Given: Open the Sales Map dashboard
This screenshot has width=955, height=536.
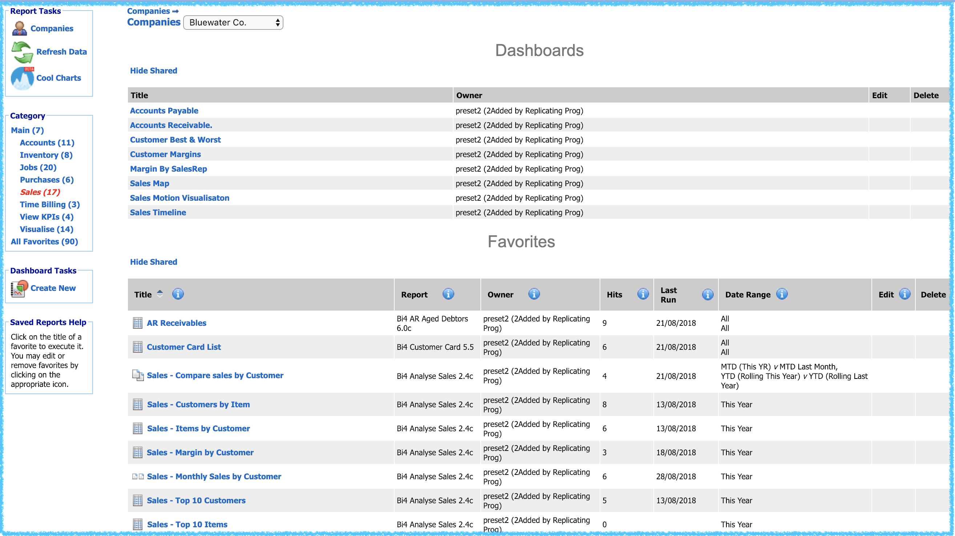Looking at the screenshot, I should pos(149,184).
